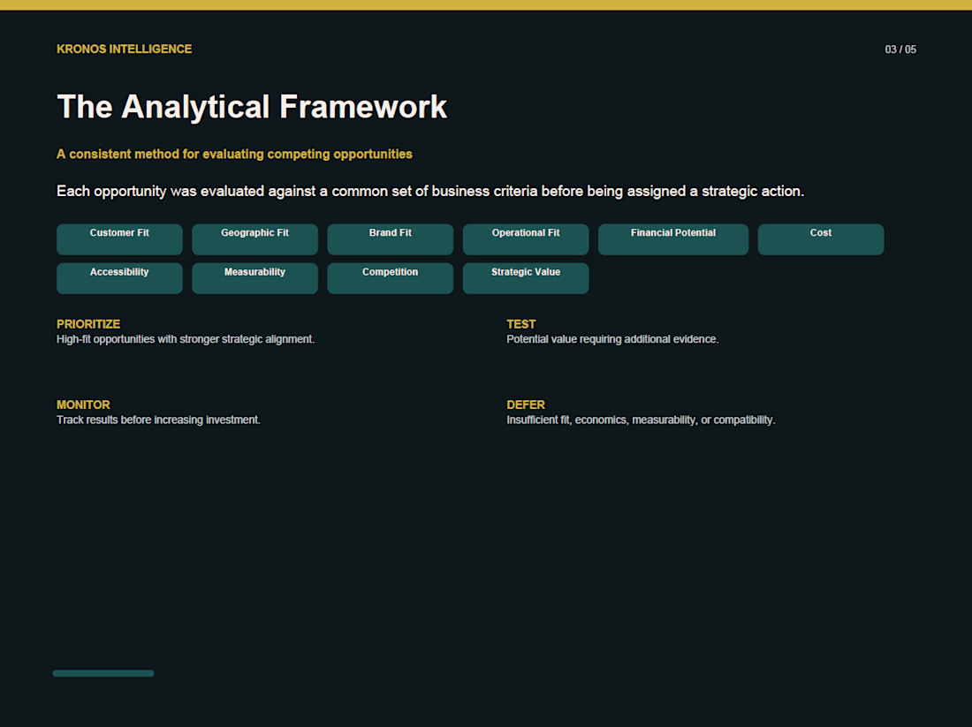Choose the Accessibility pill
Image resolution: width=972 pixels, height=727 pixels.
pyautogui.click(x=119, y=278)
